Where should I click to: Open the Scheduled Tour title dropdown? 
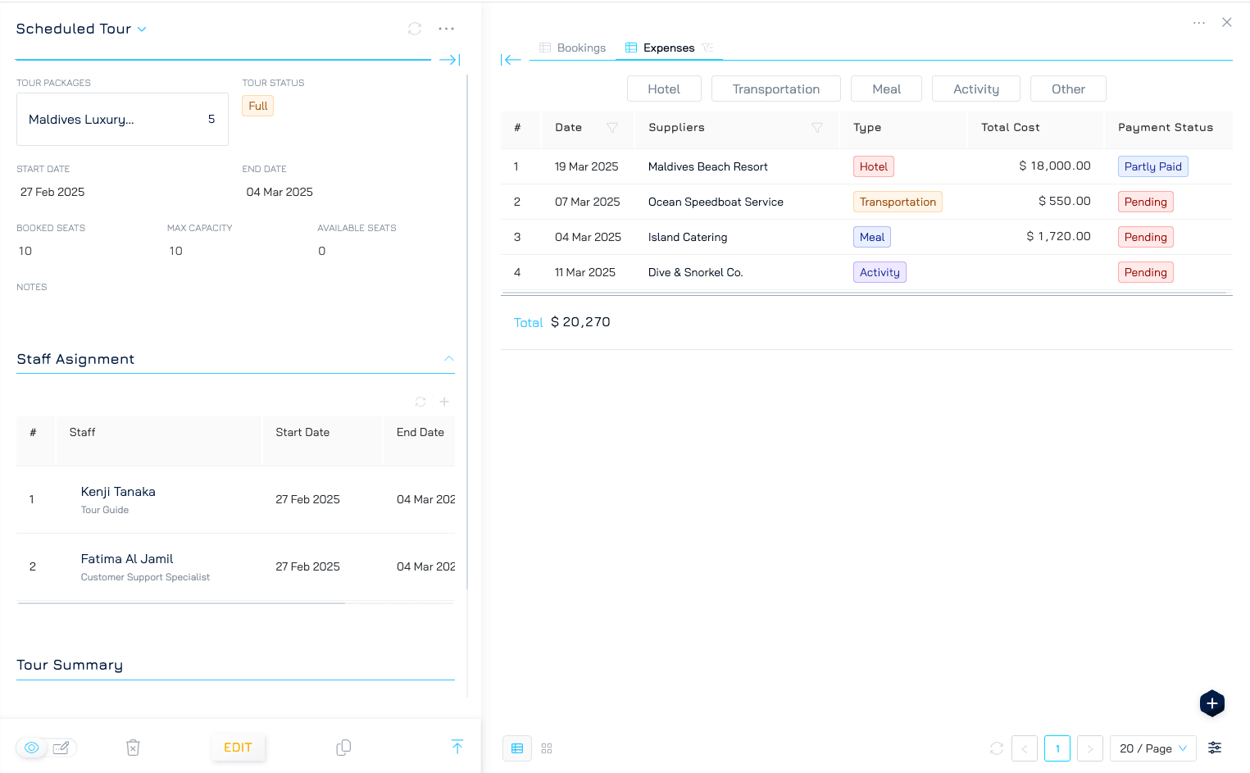tap(142, 30)
